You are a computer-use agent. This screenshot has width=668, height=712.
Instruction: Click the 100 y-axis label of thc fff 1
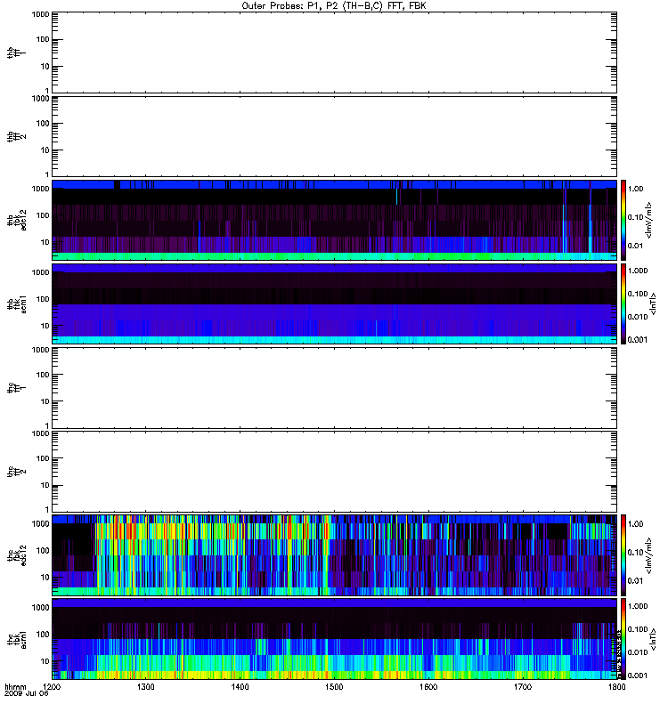[x=43, y=375]
